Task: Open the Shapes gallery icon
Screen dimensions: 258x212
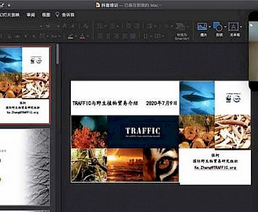Action: [x=218, y=26]
